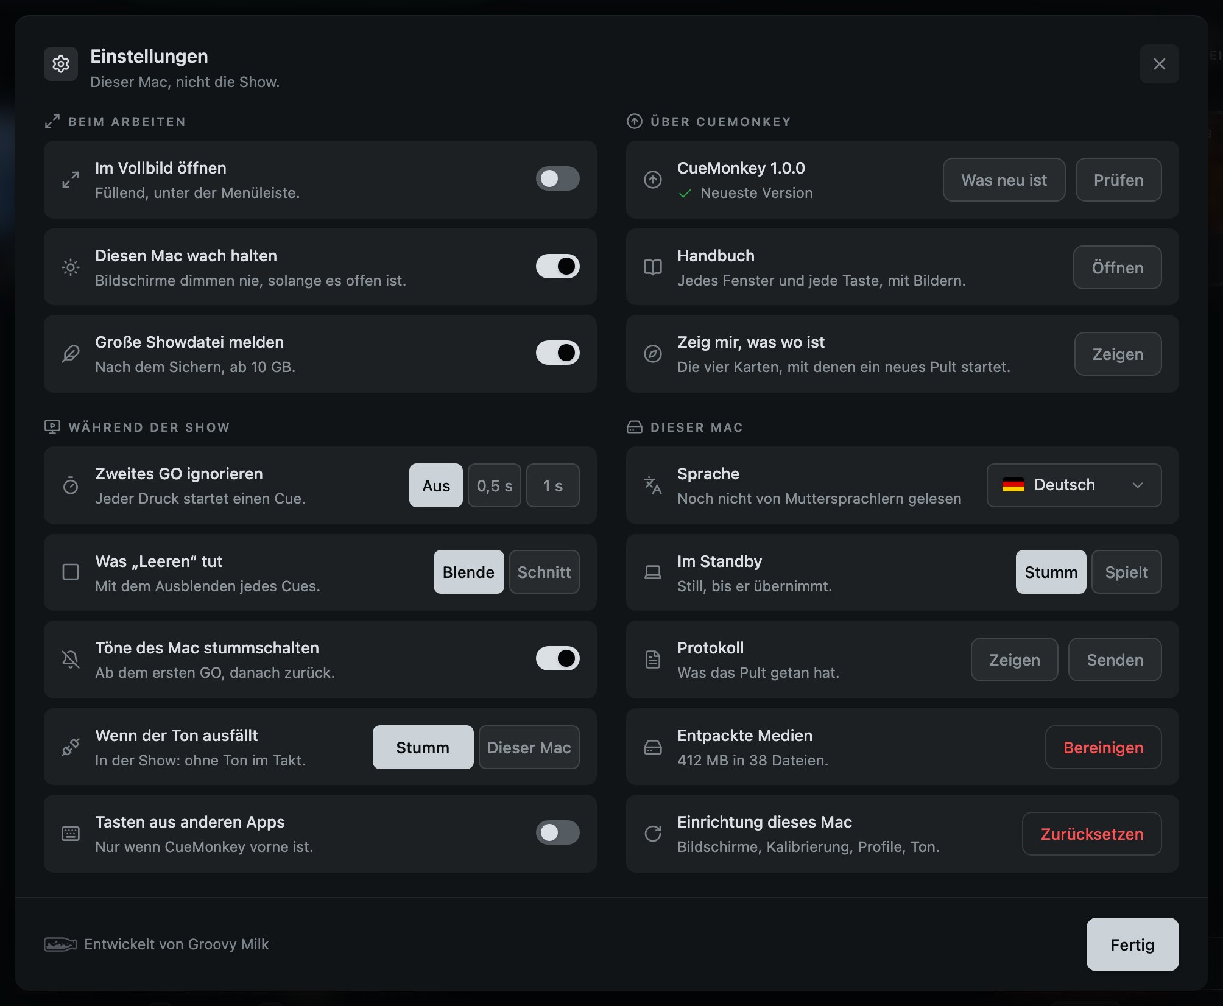Click the compass icon beside Zeig mir, was wo ist
Screen dimensions: 1223x1006
653,354
